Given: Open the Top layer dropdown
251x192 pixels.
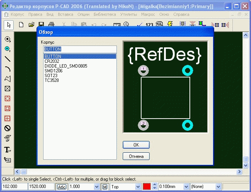Looking at the screenshot, I should point(138,187).
